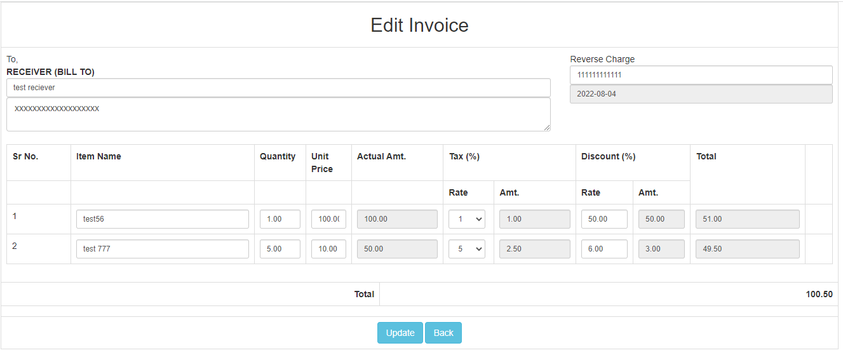This screenshot has height=355, width=843.
Task: Grab the address textarea resize handle
Action: coord(547,128)
